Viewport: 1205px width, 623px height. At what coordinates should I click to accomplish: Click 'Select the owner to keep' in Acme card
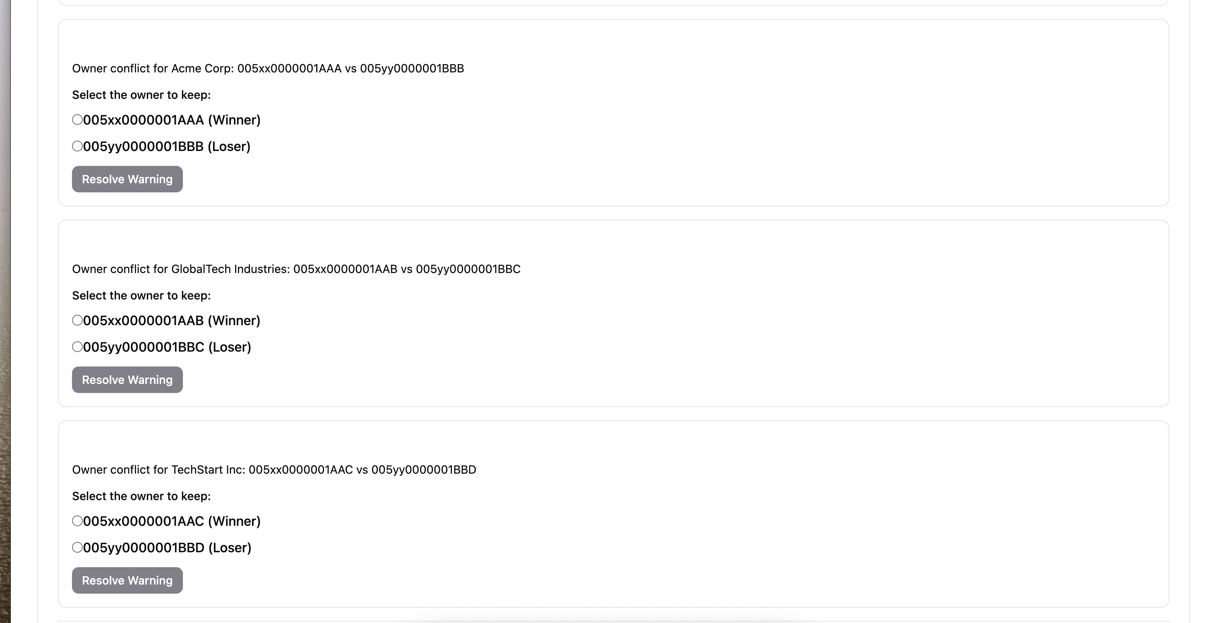tap(141, 95)
